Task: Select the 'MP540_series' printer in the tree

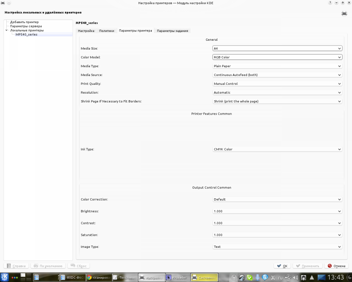Action: [x=26, y=35]
